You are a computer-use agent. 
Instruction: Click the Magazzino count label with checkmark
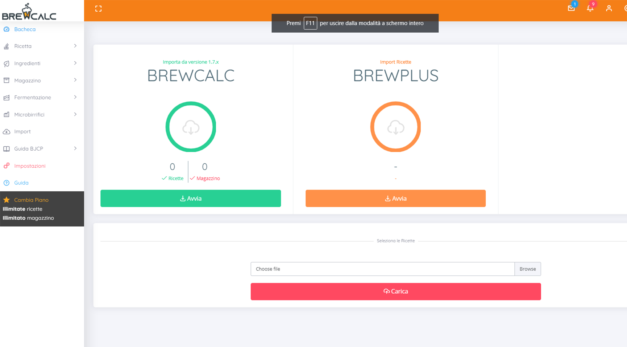pyautogui.click(x=205, y=178)
